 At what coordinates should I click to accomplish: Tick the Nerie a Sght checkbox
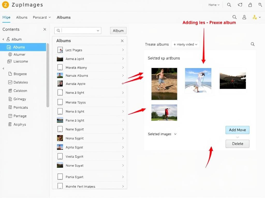(x=60, y=93)
